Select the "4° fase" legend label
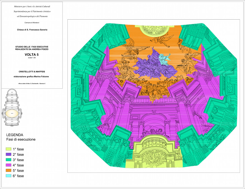The image size is (245, 189). tap(18, 165)
